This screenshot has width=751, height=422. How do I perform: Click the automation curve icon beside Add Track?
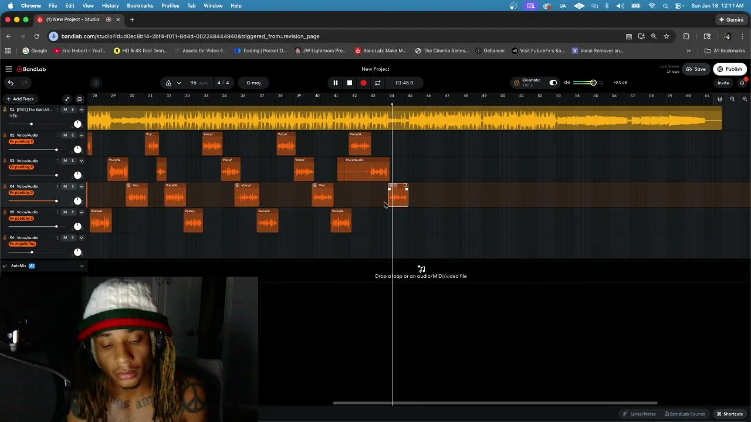tap(67, 99)
